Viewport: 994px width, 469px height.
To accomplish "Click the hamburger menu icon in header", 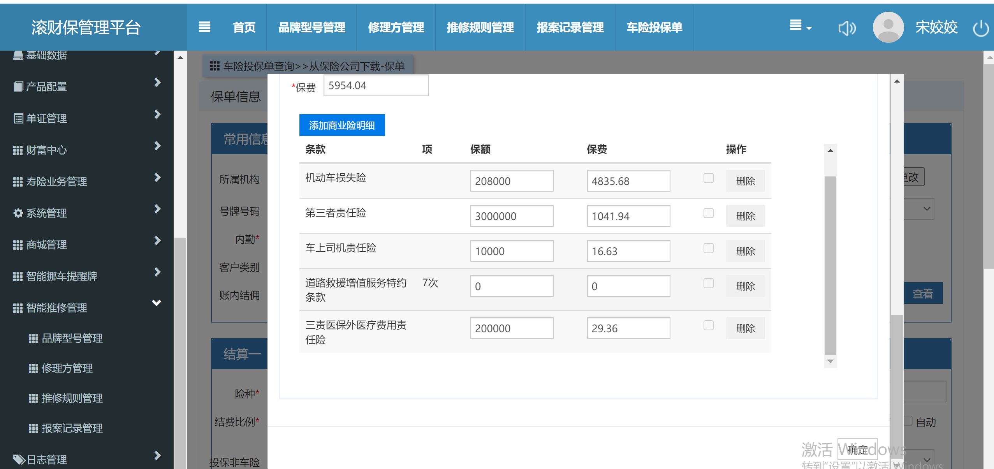I will 204,27.
